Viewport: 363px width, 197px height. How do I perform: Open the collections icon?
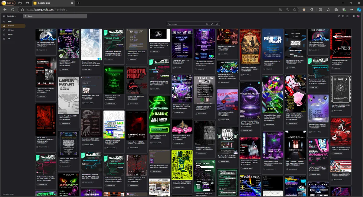[336, 10]
